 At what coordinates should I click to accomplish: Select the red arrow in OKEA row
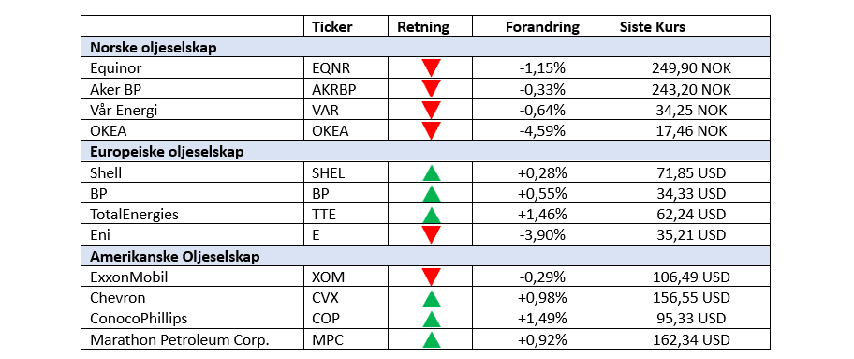pos(431,131)
